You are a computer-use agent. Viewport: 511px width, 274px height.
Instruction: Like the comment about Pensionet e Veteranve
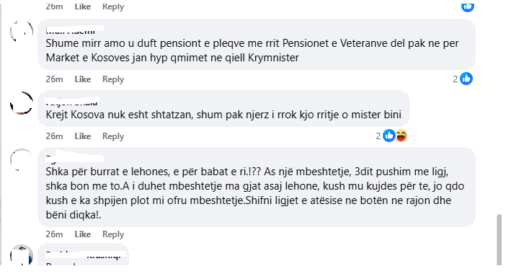(x=82, y=79)
